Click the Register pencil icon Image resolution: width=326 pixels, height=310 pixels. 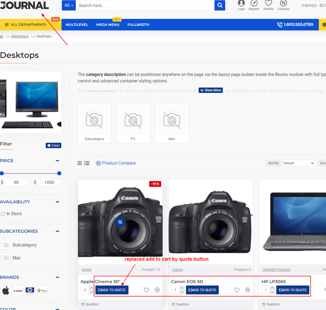[254, 3]
